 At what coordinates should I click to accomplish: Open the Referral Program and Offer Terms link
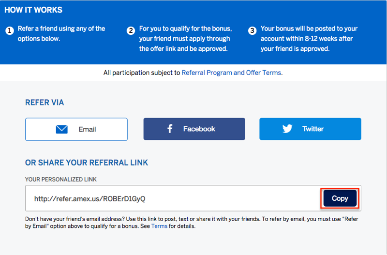[231, 73]
